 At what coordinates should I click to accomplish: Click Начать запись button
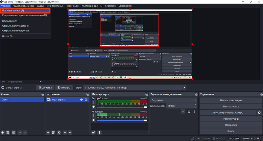231,106
